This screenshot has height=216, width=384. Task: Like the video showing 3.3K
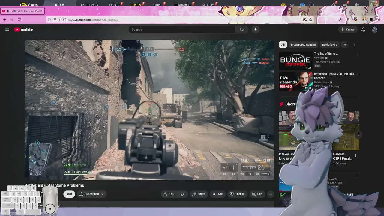[169, 194]
